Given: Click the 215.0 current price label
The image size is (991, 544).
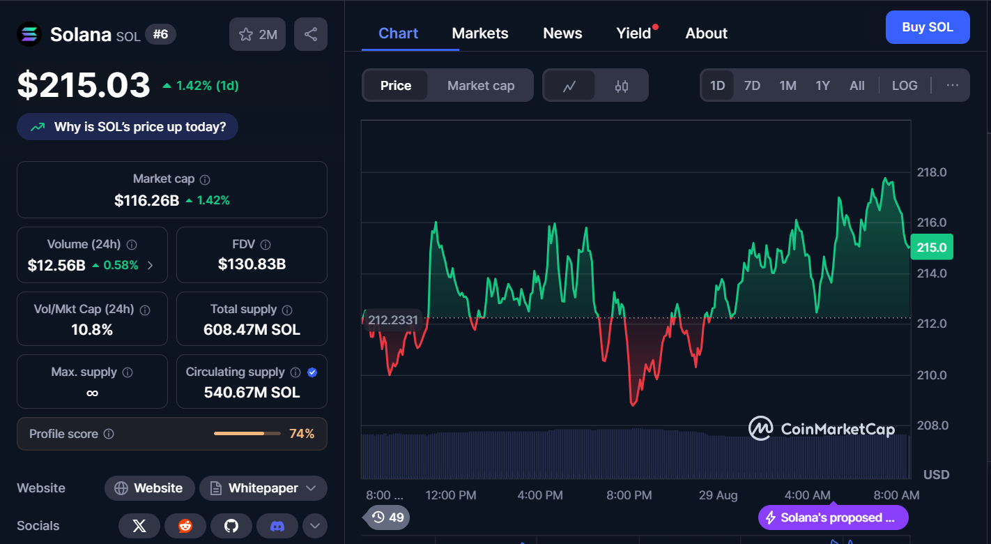Looking at the screenshot, I should 932,248.
